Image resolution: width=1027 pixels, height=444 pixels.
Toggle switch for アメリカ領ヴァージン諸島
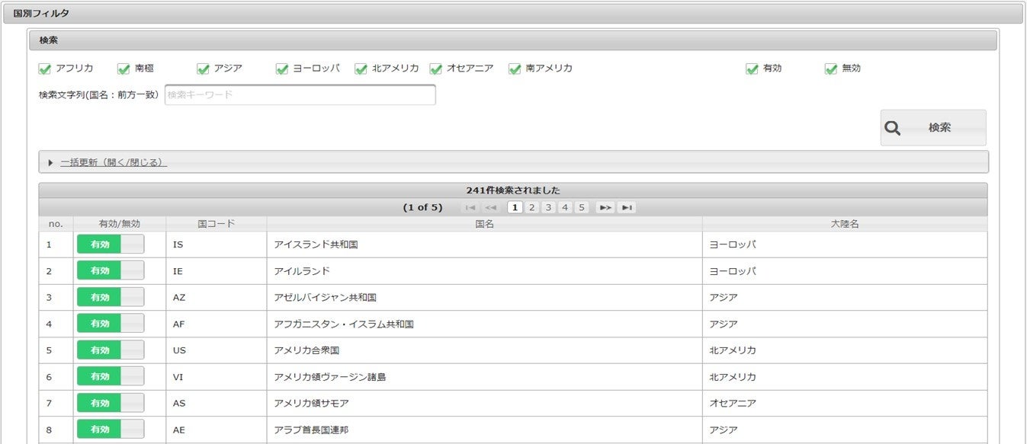point(110,376)
